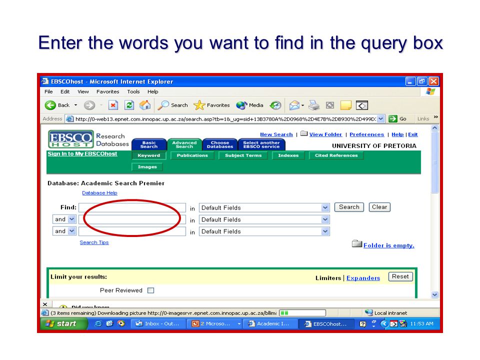The height and width of the screenshot is (360, 480).
Task: Click the page vertical scrollbar thumb
Action: [434, 163]
